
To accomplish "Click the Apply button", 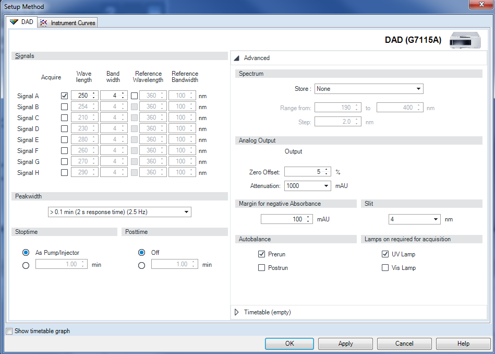I will pyautogui.click(x=345, y=344).
